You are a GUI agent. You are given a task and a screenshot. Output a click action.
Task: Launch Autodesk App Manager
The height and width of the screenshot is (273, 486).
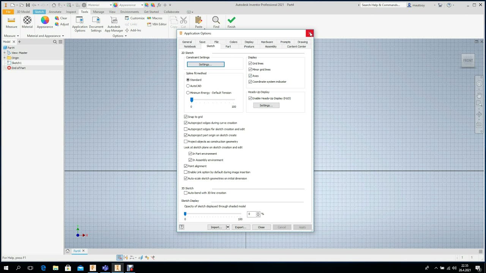coord(114,24)
